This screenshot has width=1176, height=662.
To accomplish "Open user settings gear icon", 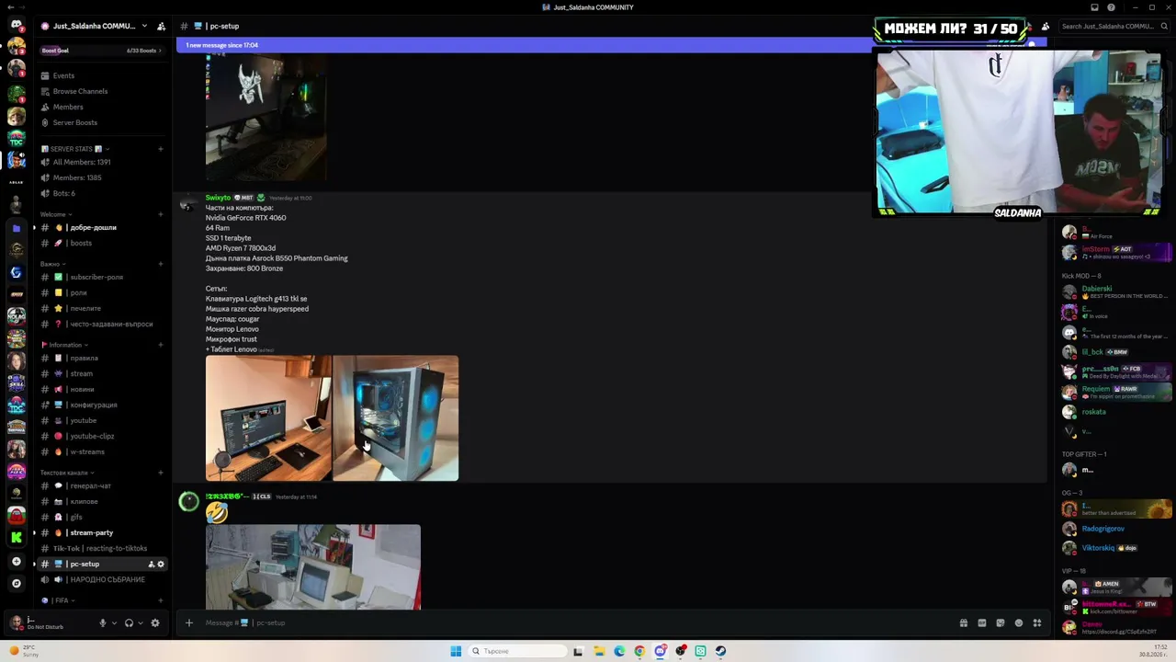I will [x=154, y=622].
